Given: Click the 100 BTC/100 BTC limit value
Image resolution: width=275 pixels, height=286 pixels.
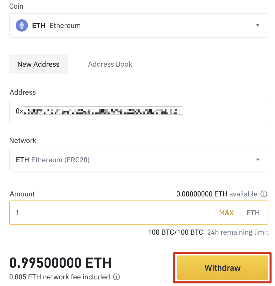Looking at the screenshot, I should pos(176,232).
